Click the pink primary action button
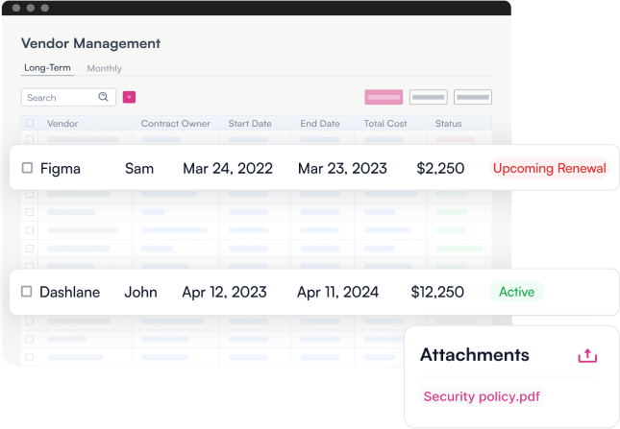 click(384, 97)
